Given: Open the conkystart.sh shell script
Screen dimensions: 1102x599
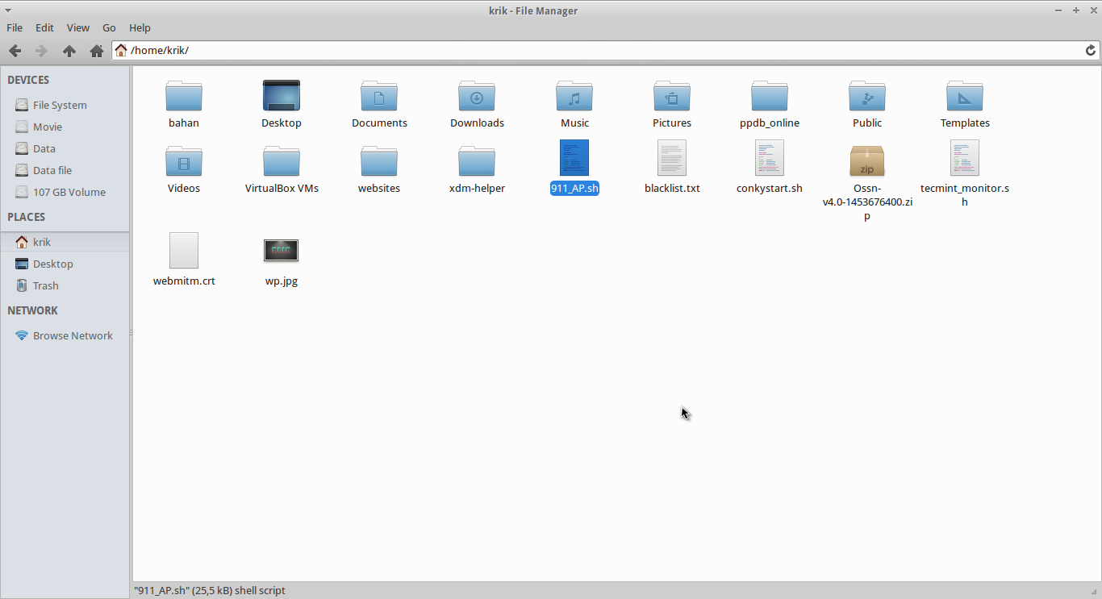Looking at the screenshot, I should click(770, 158).
